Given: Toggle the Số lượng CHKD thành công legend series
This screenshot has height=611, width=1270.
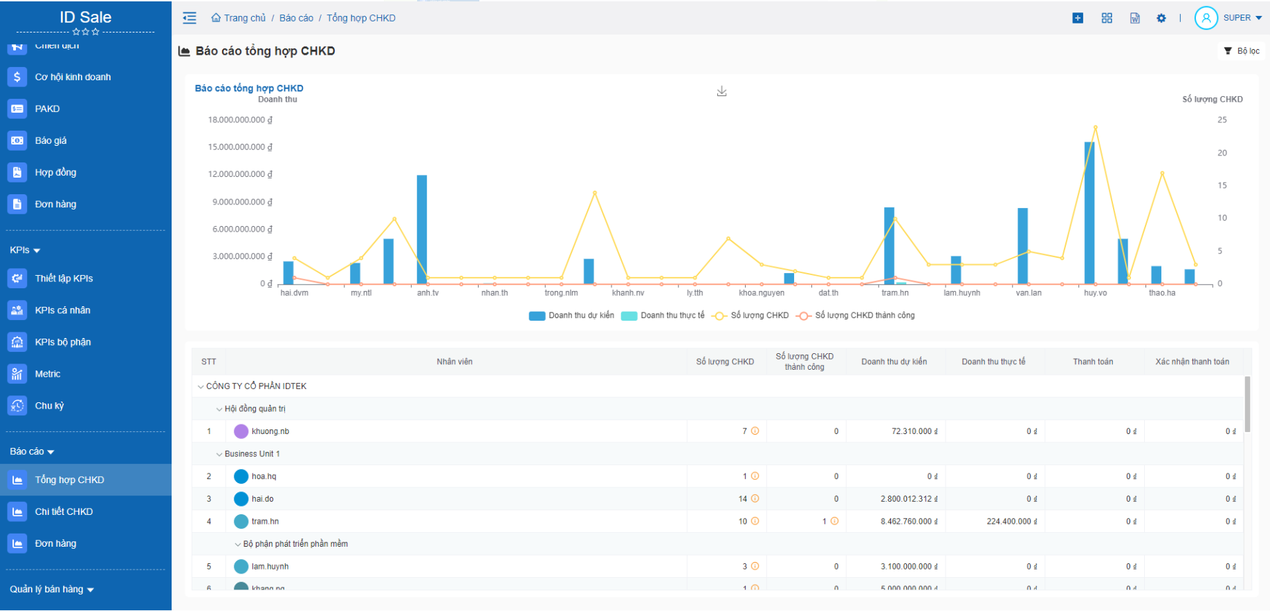Looking at the screenshot, I should [x=855, y=315].
